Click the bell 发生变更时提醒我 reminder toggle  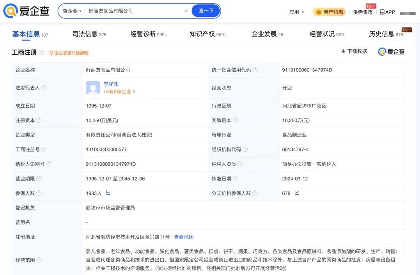coord(69,53)
